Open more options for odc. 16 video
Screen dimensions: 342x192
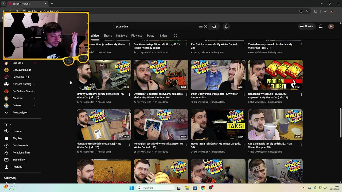pyautogui.click(x=130, y=144)
